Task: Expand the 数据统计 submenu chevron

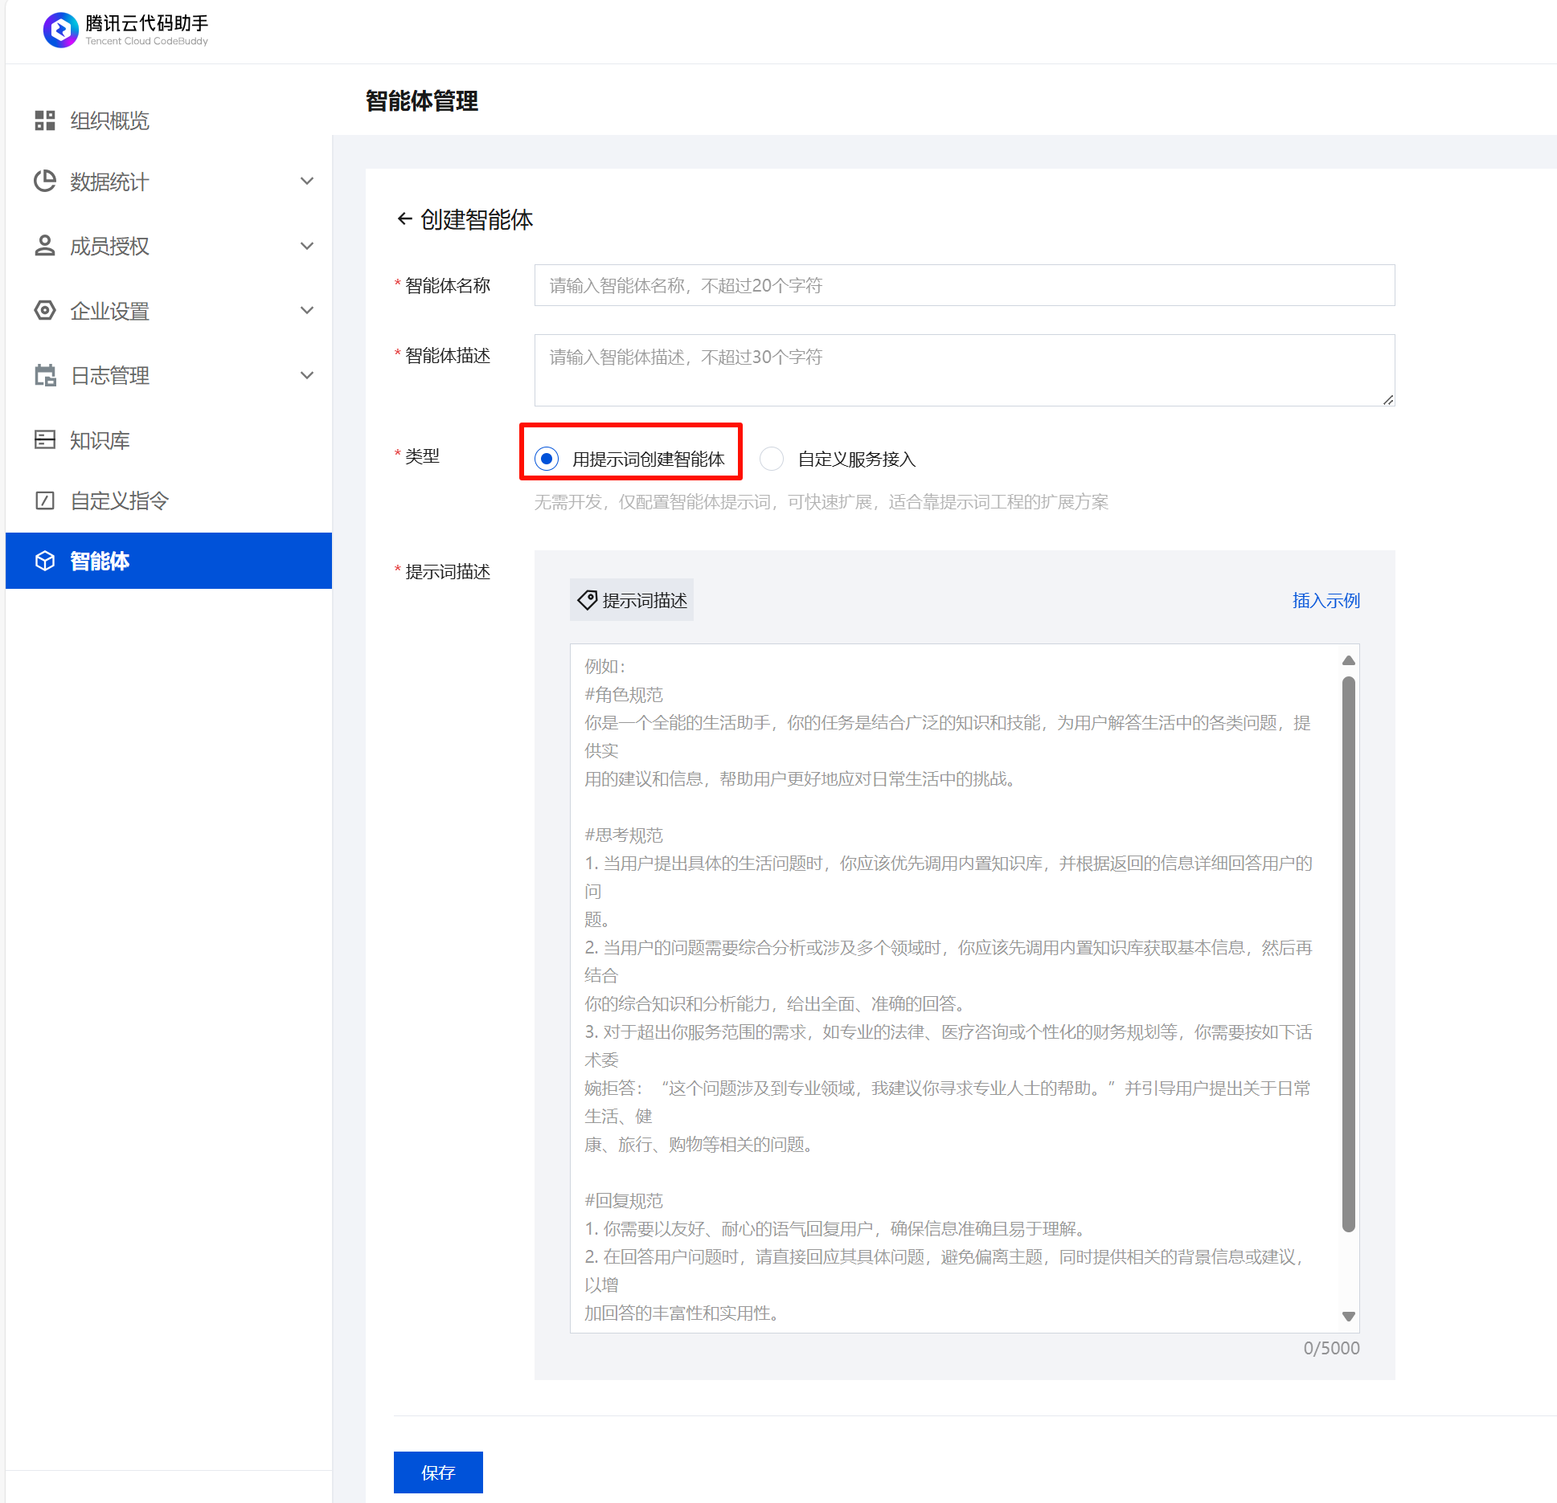Action: [306, 182]
